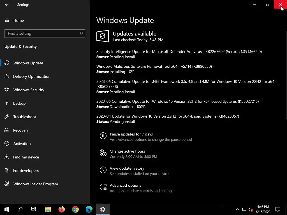
Task: Open For developers settings
Action: coord(26,170)
